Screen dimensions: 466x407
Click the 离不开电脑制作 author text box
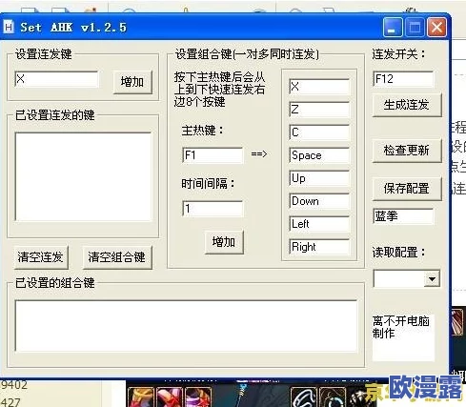403,337
